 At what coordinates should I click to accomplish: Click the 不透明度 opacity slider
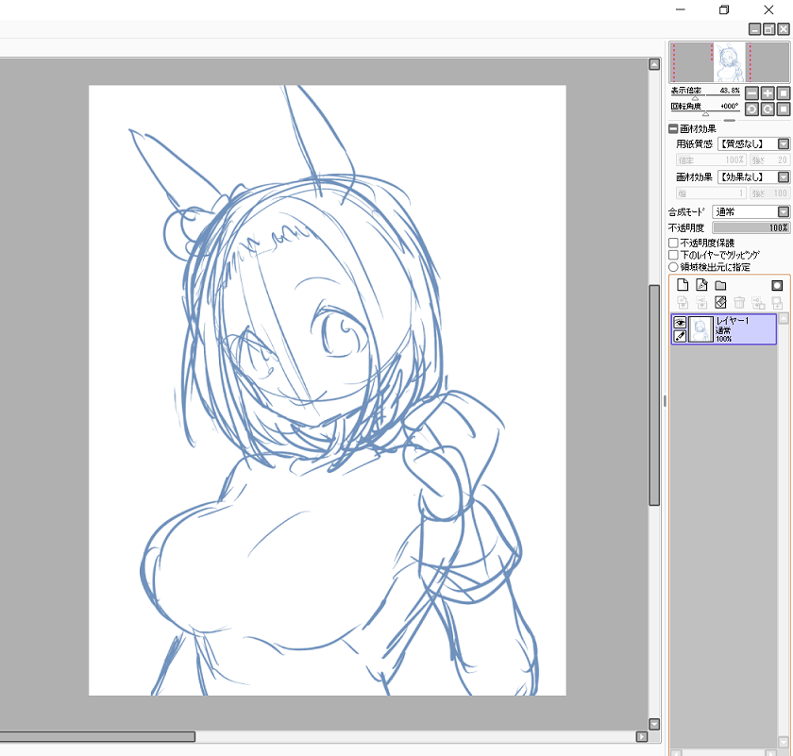[751, 227]
